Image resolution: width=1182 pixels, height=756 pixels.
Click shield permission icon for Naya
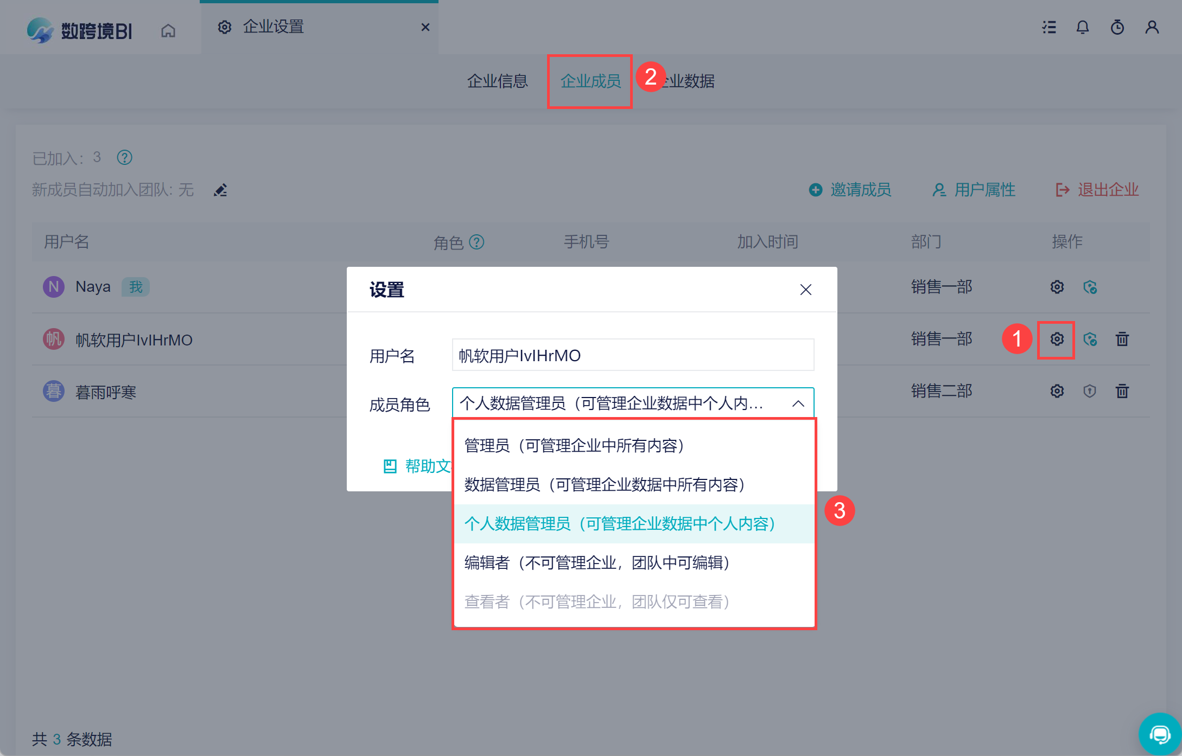click(1090, 287)
